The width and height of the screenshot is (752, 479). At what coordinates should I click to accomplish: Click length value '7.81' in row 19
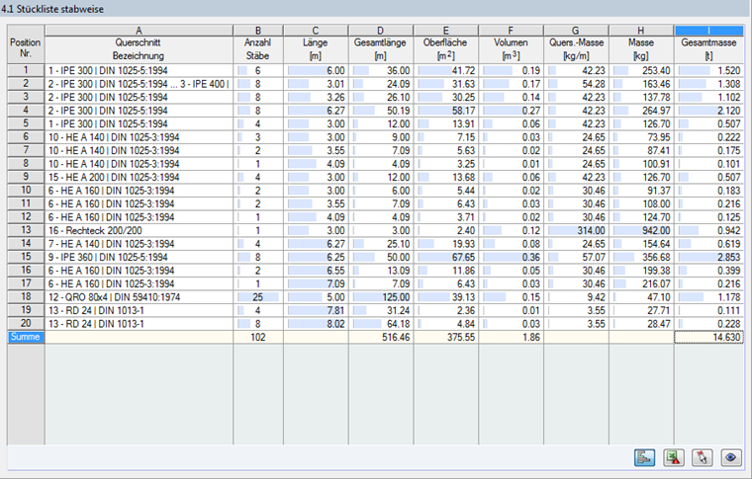(316, 310)
